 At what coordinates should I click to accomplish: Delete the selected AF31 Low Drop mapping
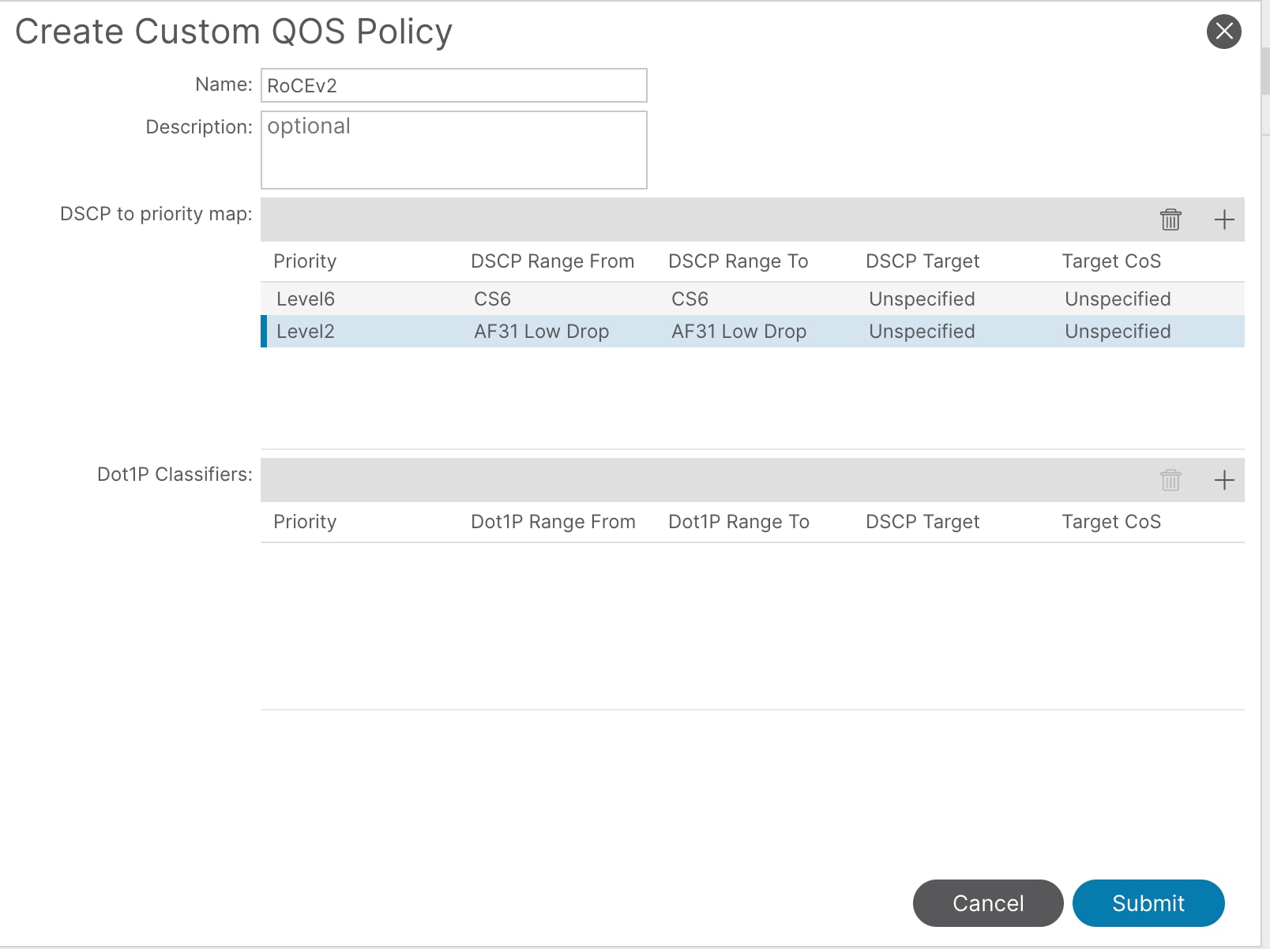(1170, 219)
